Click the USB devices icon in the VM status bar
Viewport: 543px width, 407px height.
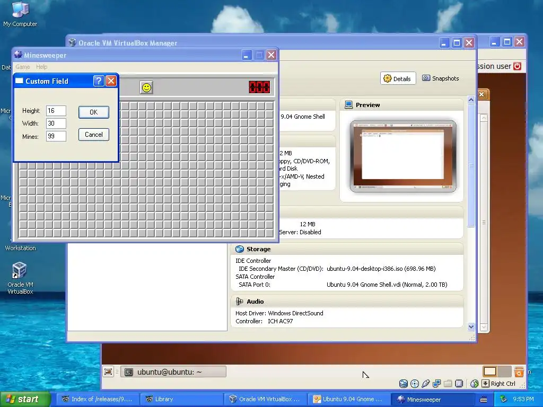click(426, 384)
